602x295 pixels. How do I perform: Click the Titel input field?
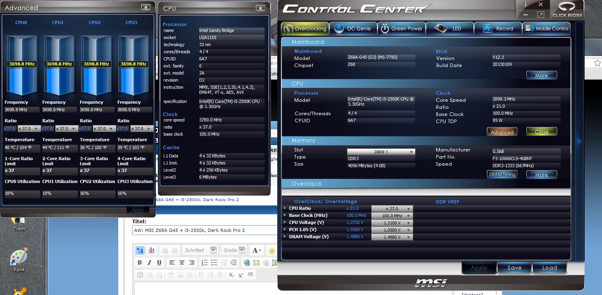205,230
